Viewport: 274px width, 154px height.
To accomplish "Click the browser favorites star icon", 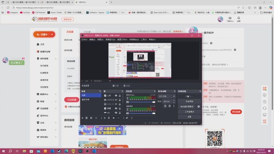I will pyautogui.click(x=243, y=8).
